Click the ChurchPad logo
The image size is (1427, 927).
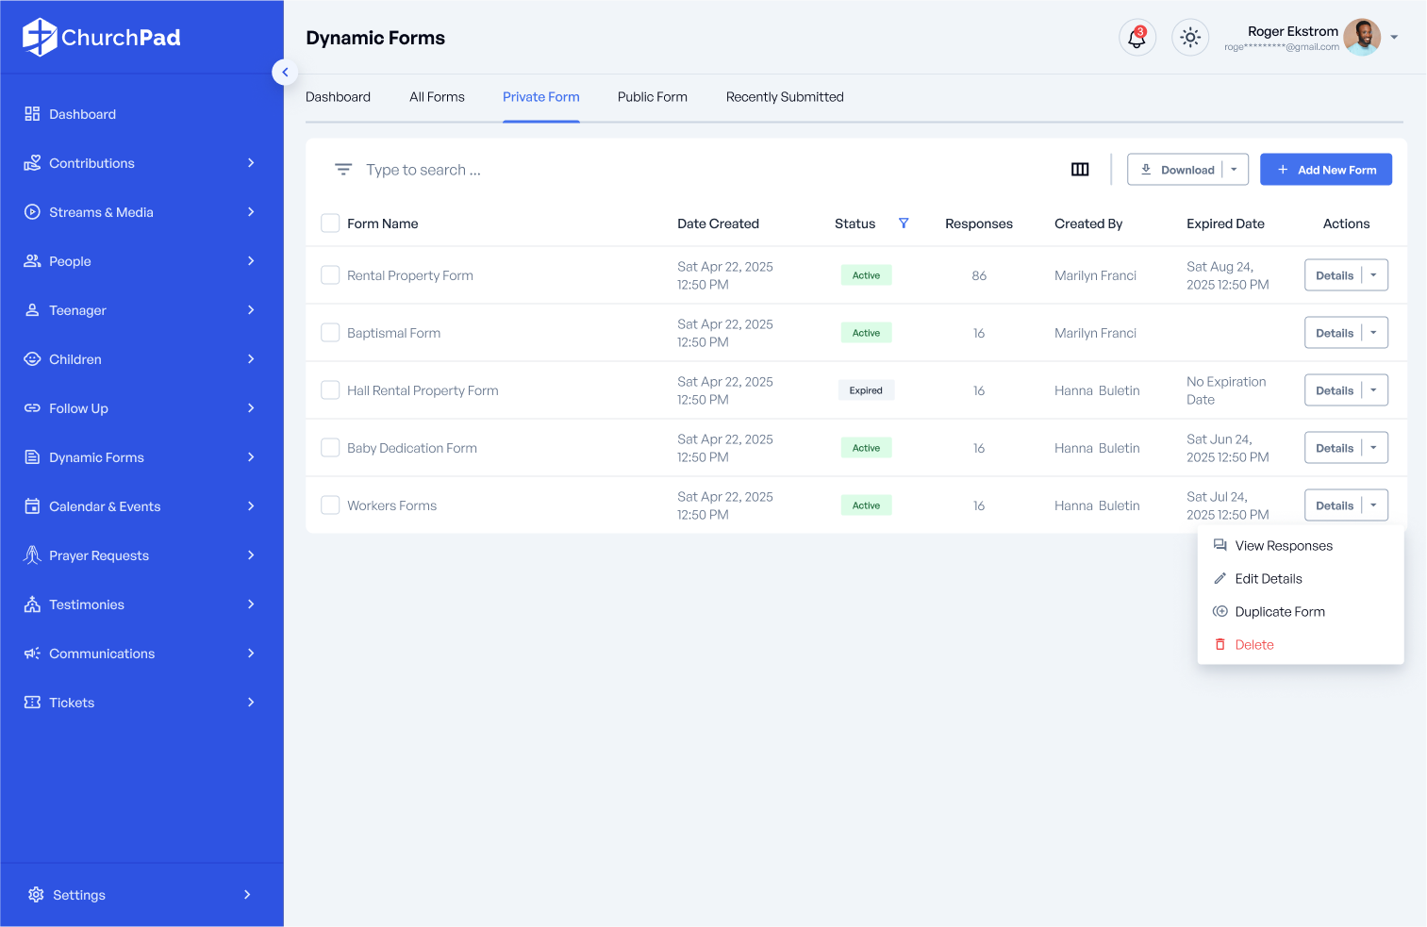(102, 38)
